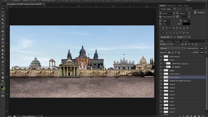Open font family dropdown PT Sans Caption

pyautogui.click(x=175, y=9)
